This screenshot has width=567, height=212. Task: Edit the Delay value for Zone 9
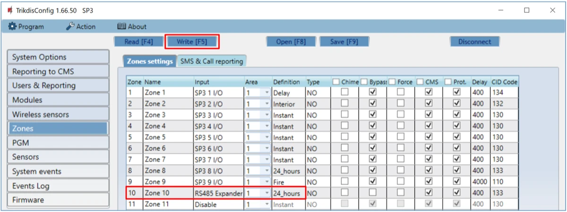(x=480, y=182)
